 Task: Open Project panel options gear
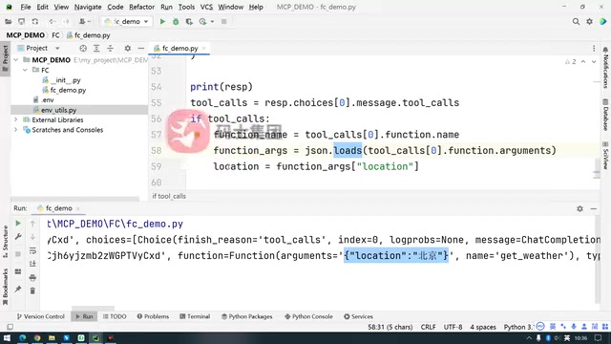click(127, 48)
